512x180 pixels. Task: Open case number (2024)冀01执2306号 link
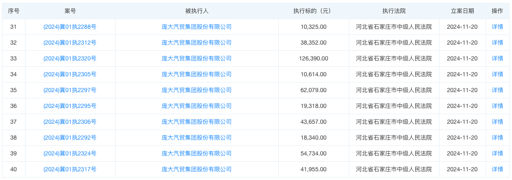pos(70,122)
